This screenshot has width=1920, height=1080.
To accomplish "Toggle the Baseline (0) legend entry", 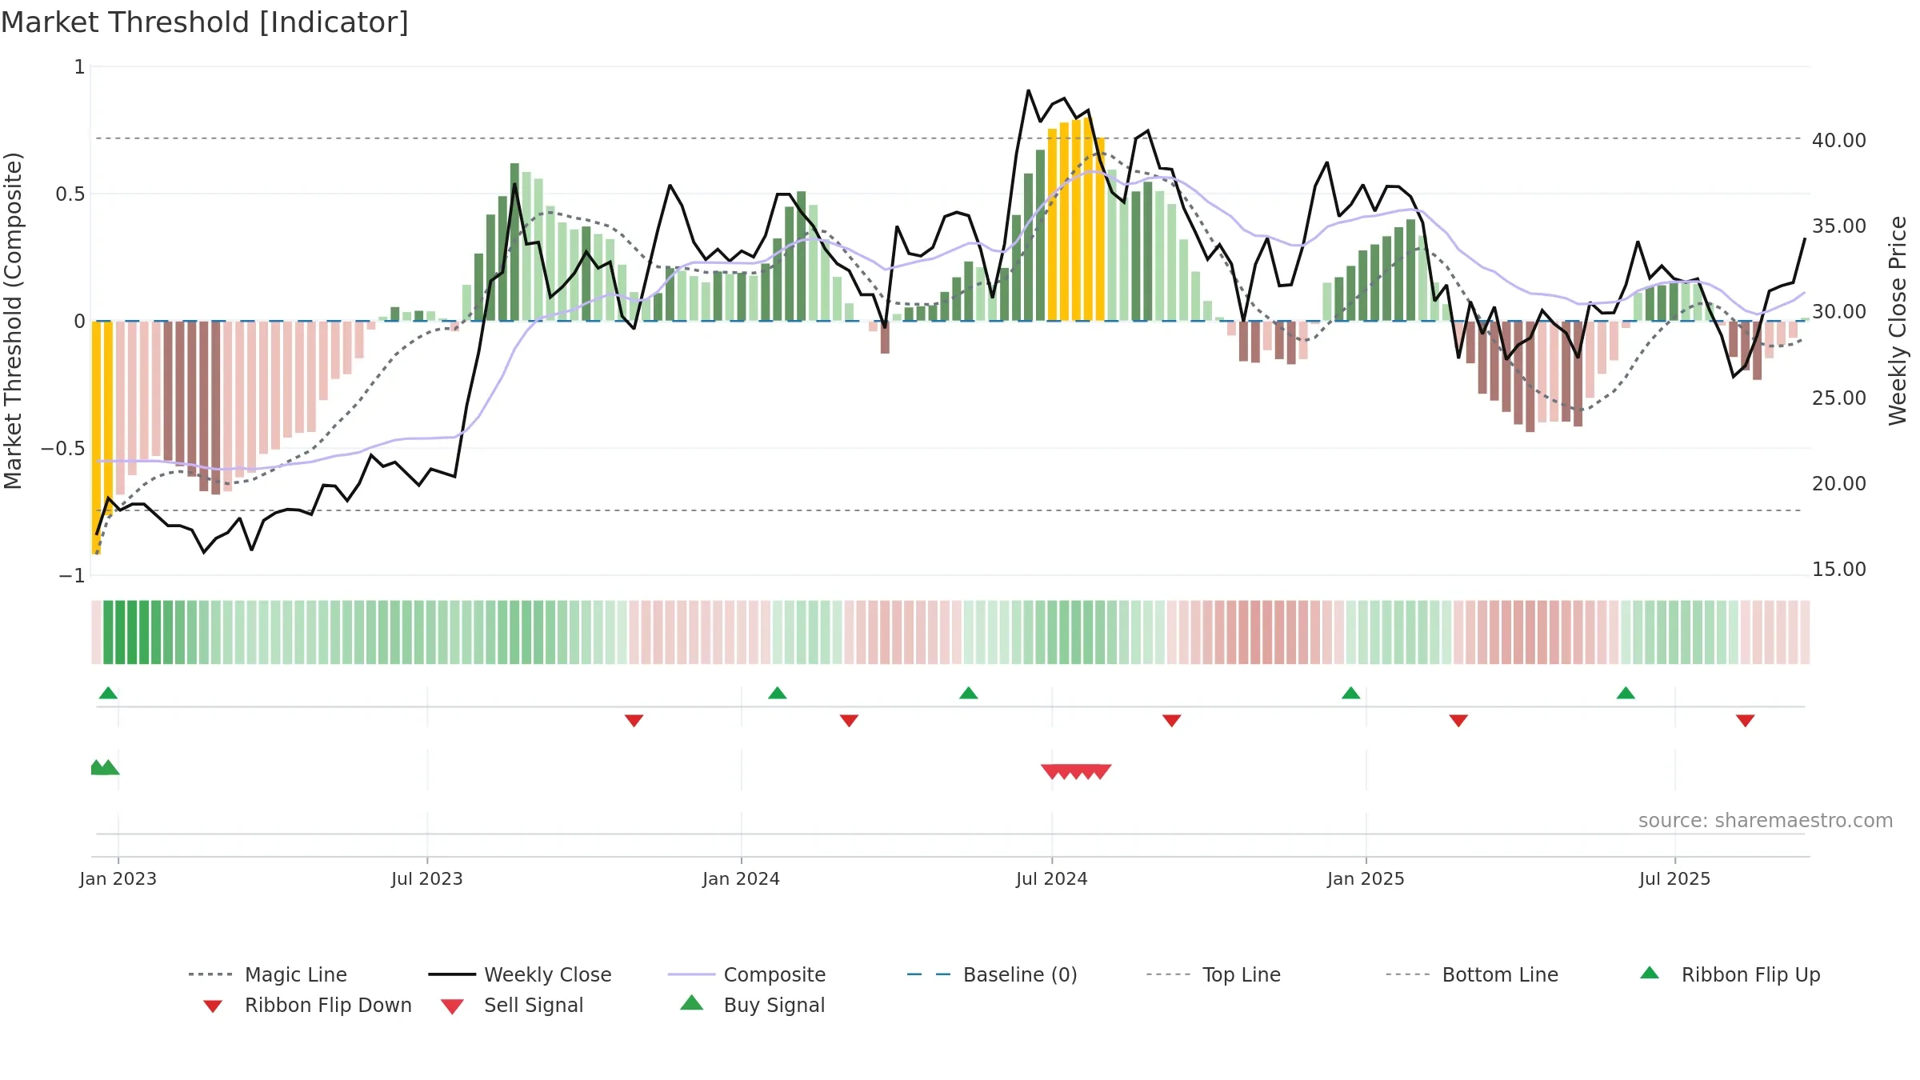I will tap(992, 974).
